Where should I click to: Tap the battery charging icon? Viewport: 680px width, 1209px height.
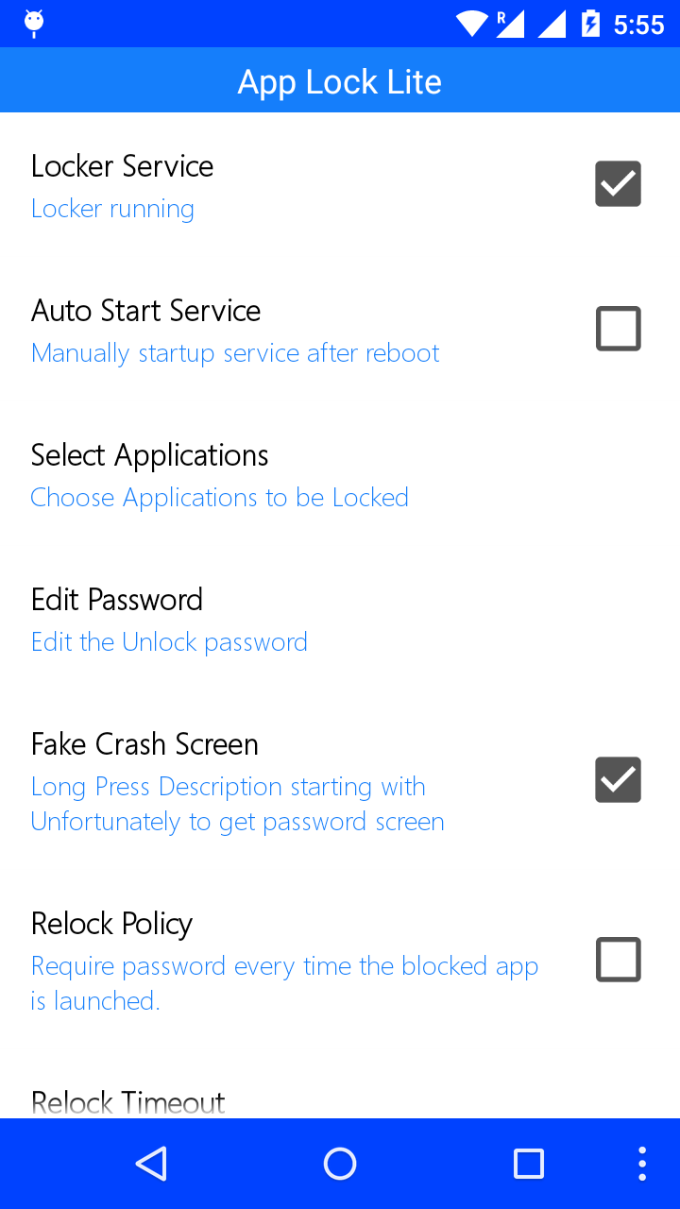591,24
